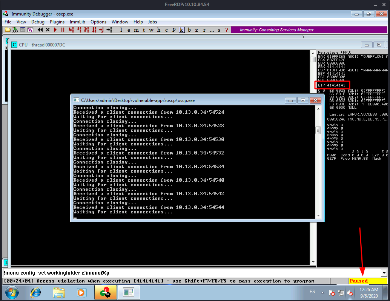390x301 pixels.
Task: Click Step over toolbar icon
Action: 79,30
